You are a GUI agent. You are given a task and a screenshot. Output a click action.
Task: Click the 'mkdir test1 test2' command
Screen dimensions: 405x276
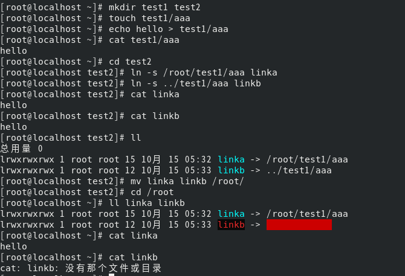(154, 7)
